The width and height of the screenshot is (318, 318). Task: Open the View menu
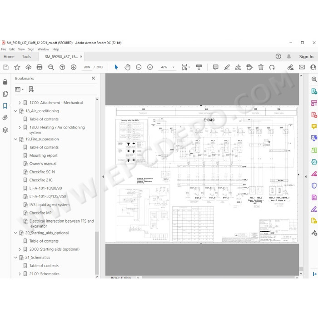pyautogui.click(x=21, y=49)
